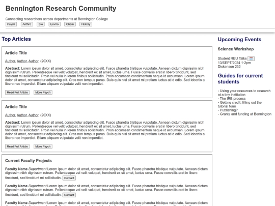This screenshot has width=275, height=206.
Task: Read Full Article for second article
Action: tap(17, 146)
